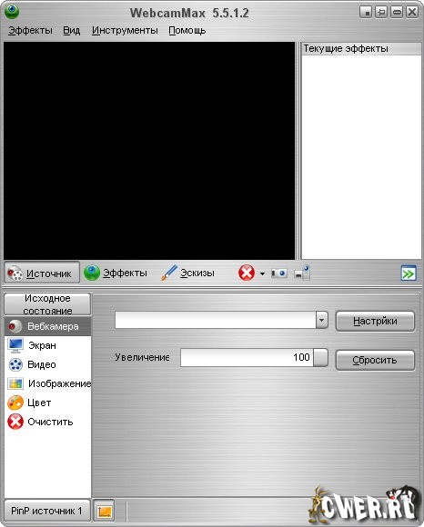Click the black video preview area
The width and height of the screenshot is (424, 527).
149,150
